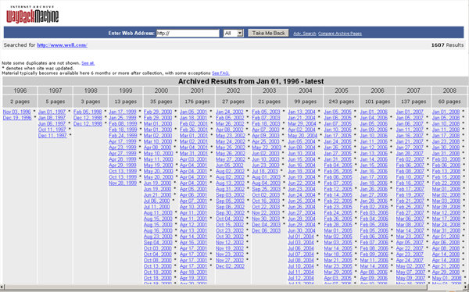This screenshot has height=292, width=469.
Task: Open the Jul 01, 2004 snapshot
Action: [301, 237]
